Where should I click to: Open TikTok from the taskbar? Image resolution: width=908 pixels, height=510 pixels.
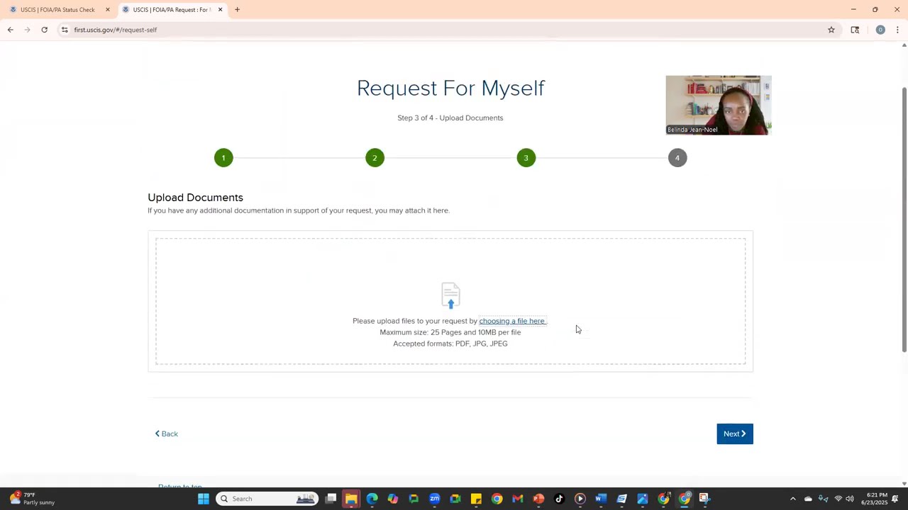[559, 499]
